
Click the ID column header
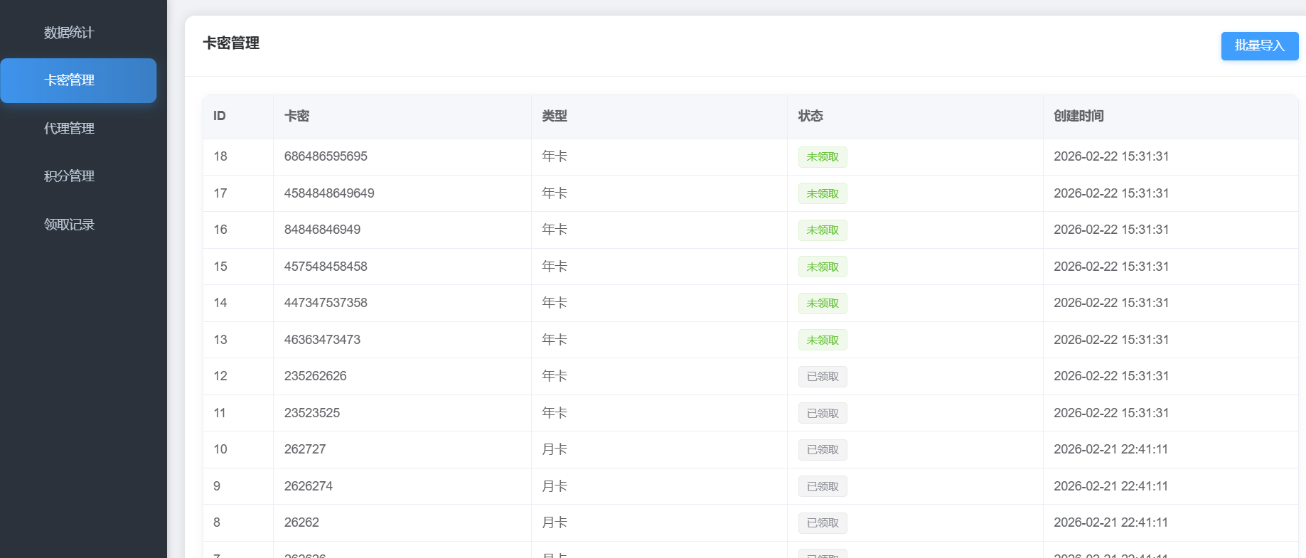tap(220, 116)
